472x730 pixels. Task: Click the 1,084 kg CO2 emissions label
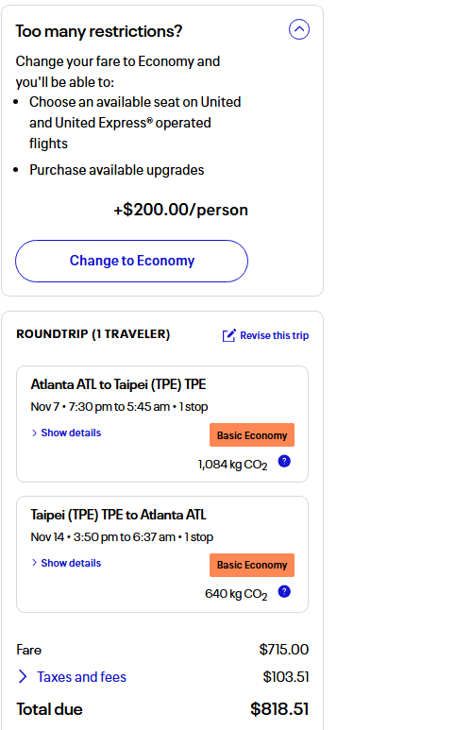(x=233, y=465)
